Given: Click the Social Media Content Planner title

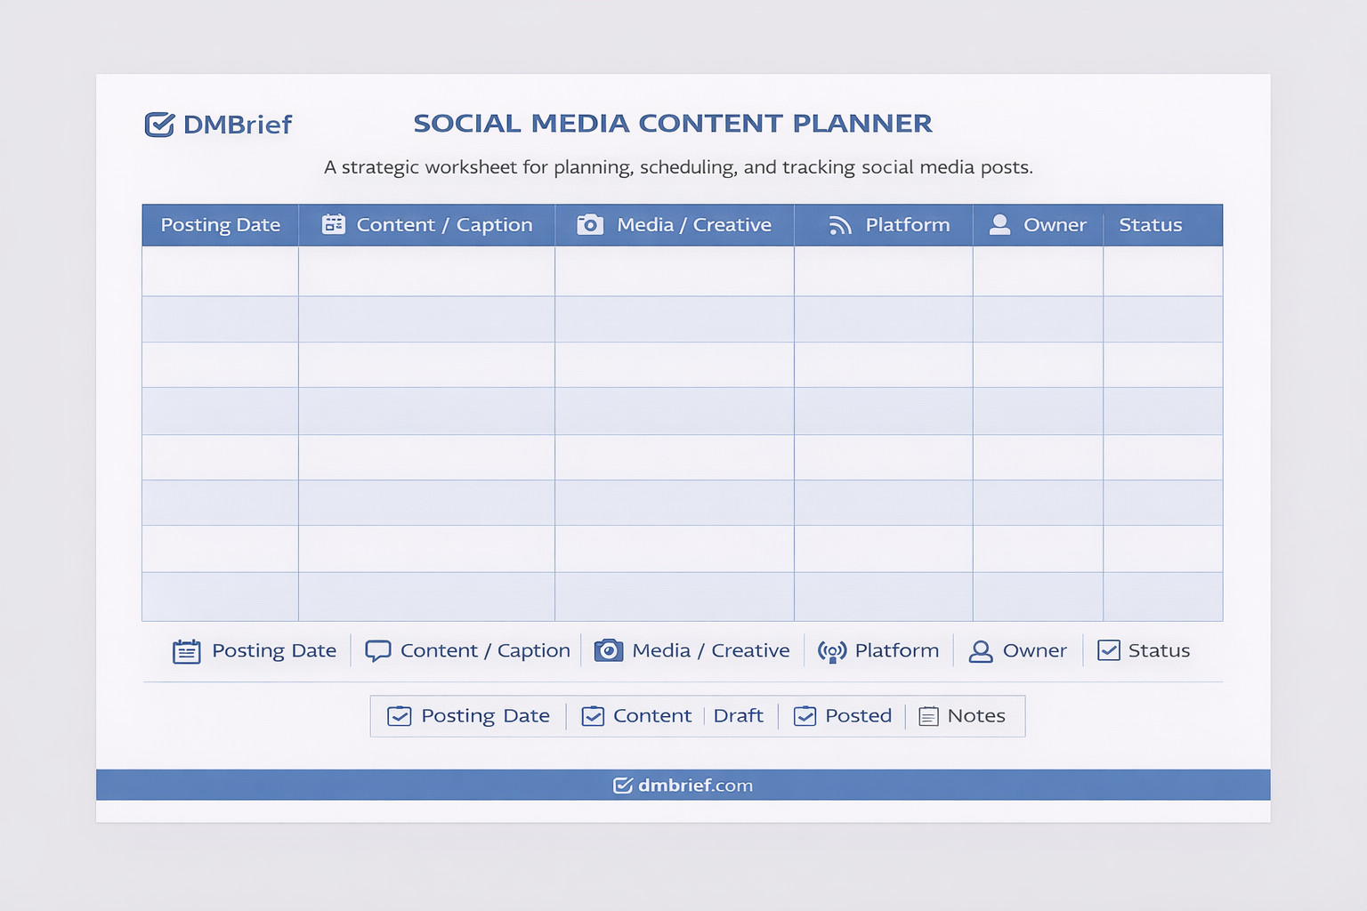Looking at the screenshot, I should pos(673,124).
